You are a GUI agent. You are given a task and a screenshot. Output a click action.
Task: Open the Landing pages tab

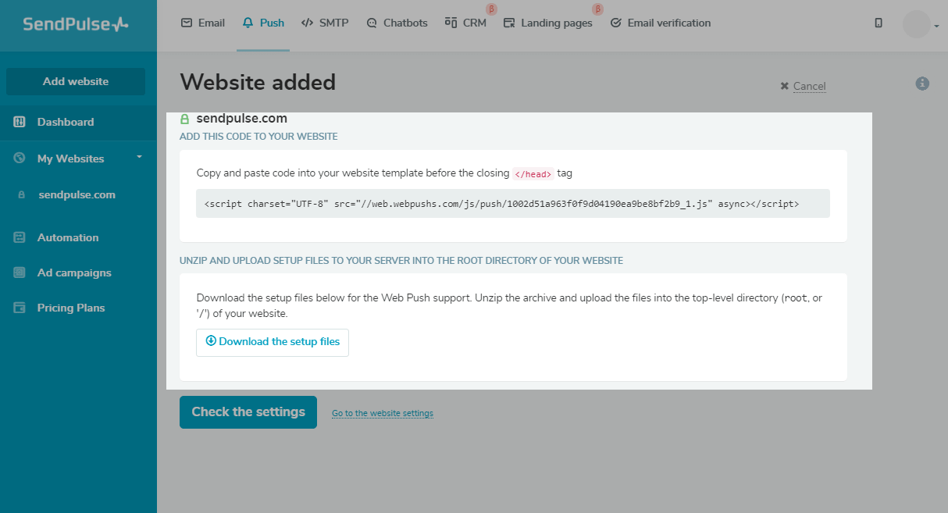[547, 23]
